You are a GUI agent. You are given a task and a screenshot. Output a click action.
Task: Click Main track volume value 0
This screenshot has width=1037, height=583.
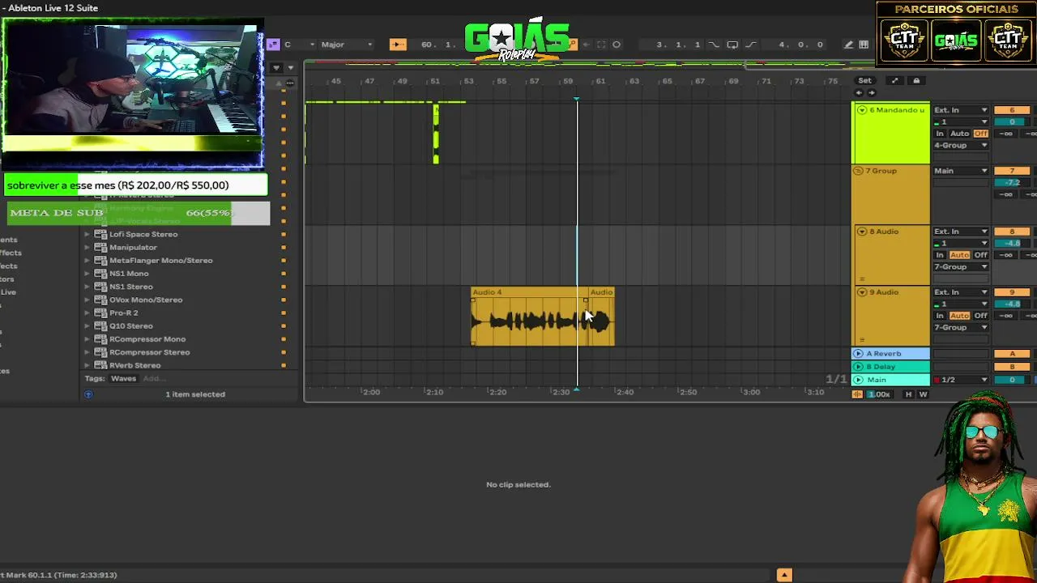[x=1012, y=380]
